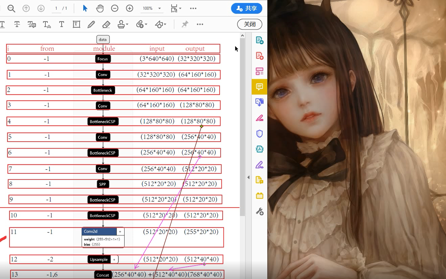Viewport: 446px width, 279px height.
Task: Click the SPP module node
Action: (x=102, y=184)
